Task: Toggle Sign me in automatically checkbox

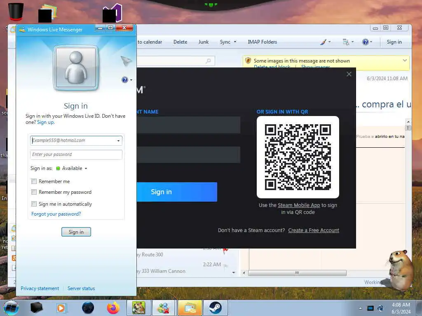Action: coord(34,204)
